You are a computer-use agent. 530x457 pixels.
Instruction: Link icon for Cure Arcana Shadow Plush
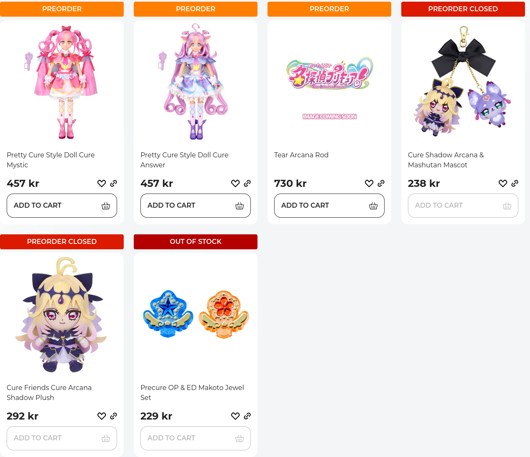tap(113, 416)
